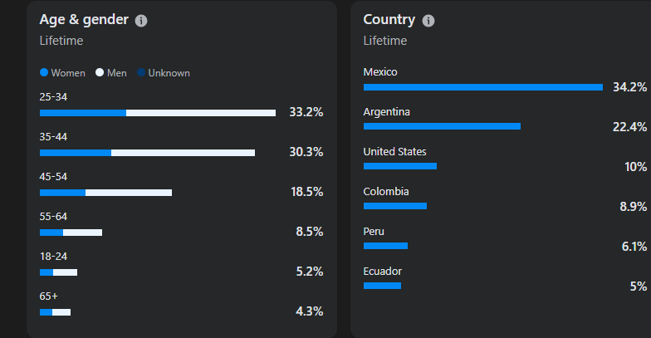Image resolution: width=651 pixels, height=338 pixels.
Task: Toggle the Unknown legend item
Action: (164, 73)
